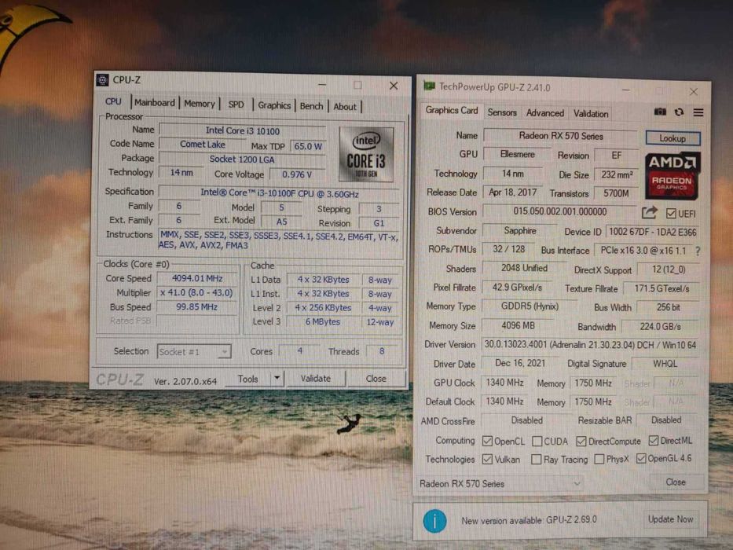Click the Intel Core i3 10100 name field
Screen dimensions: 733x550
click(242, 131)
